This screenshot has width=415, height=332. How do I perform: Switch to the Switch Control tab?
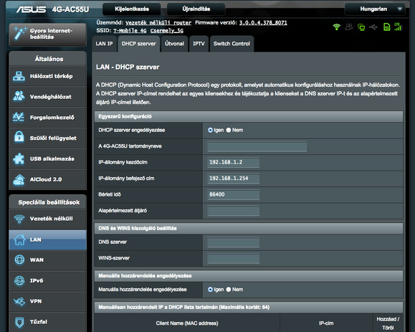[x=232, y=44]
